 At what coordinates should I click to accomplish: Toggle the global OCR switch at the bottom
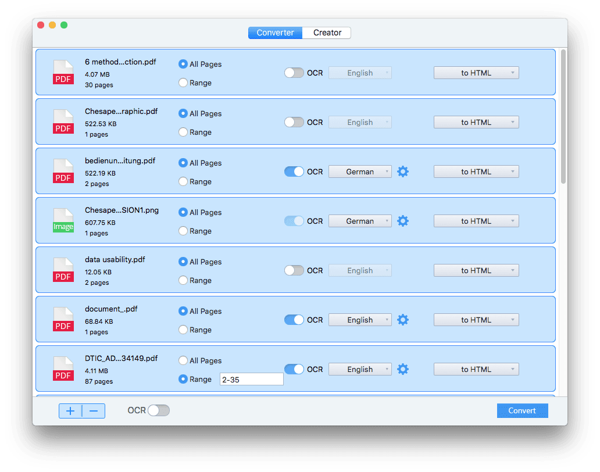pos(158,410)
